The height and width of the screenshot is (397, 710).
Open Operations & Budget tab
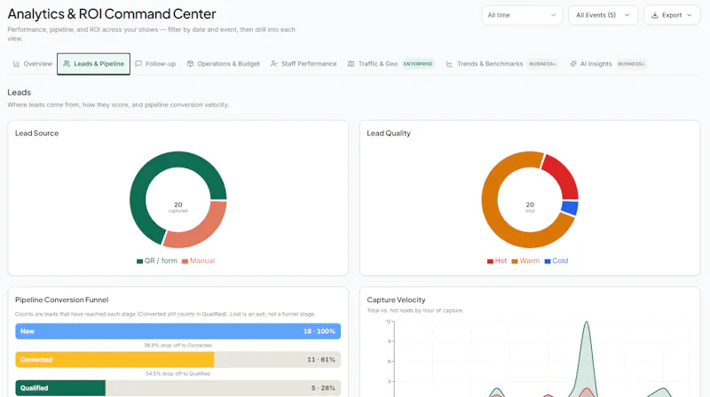pyautogui.click(x=224, y=64)
